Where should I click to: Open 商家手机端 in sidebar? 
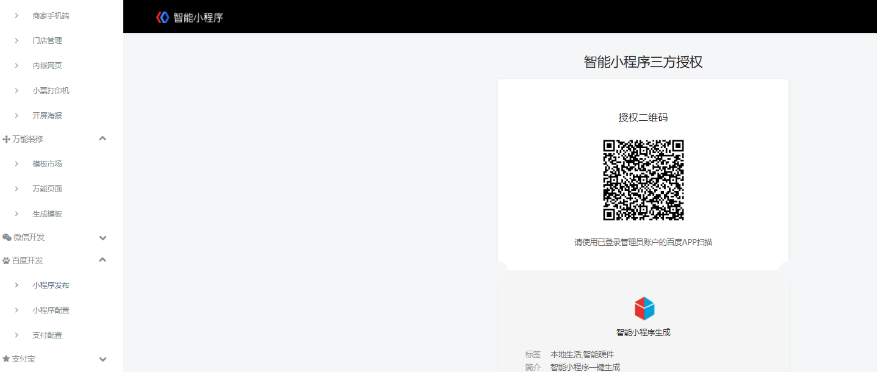pos(51,15)
